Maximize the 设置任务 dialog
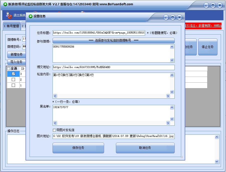The height and width of the screenshot is (172, 226). 172,18
